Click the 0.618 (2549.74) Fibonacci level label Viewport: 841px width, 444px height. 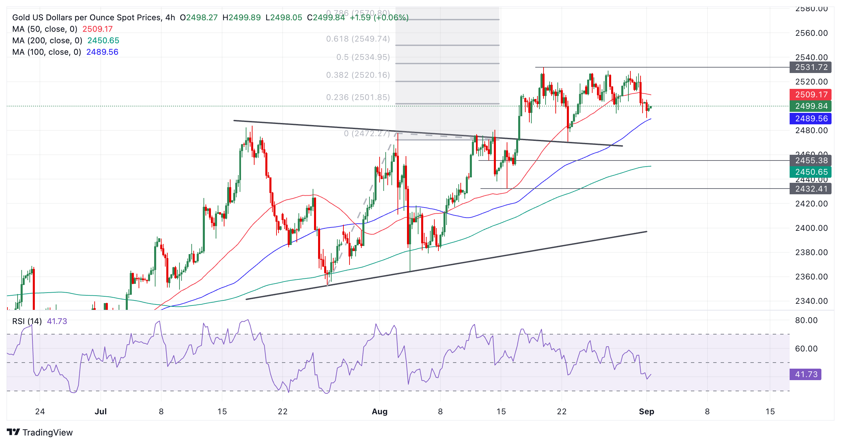point(358,39)
